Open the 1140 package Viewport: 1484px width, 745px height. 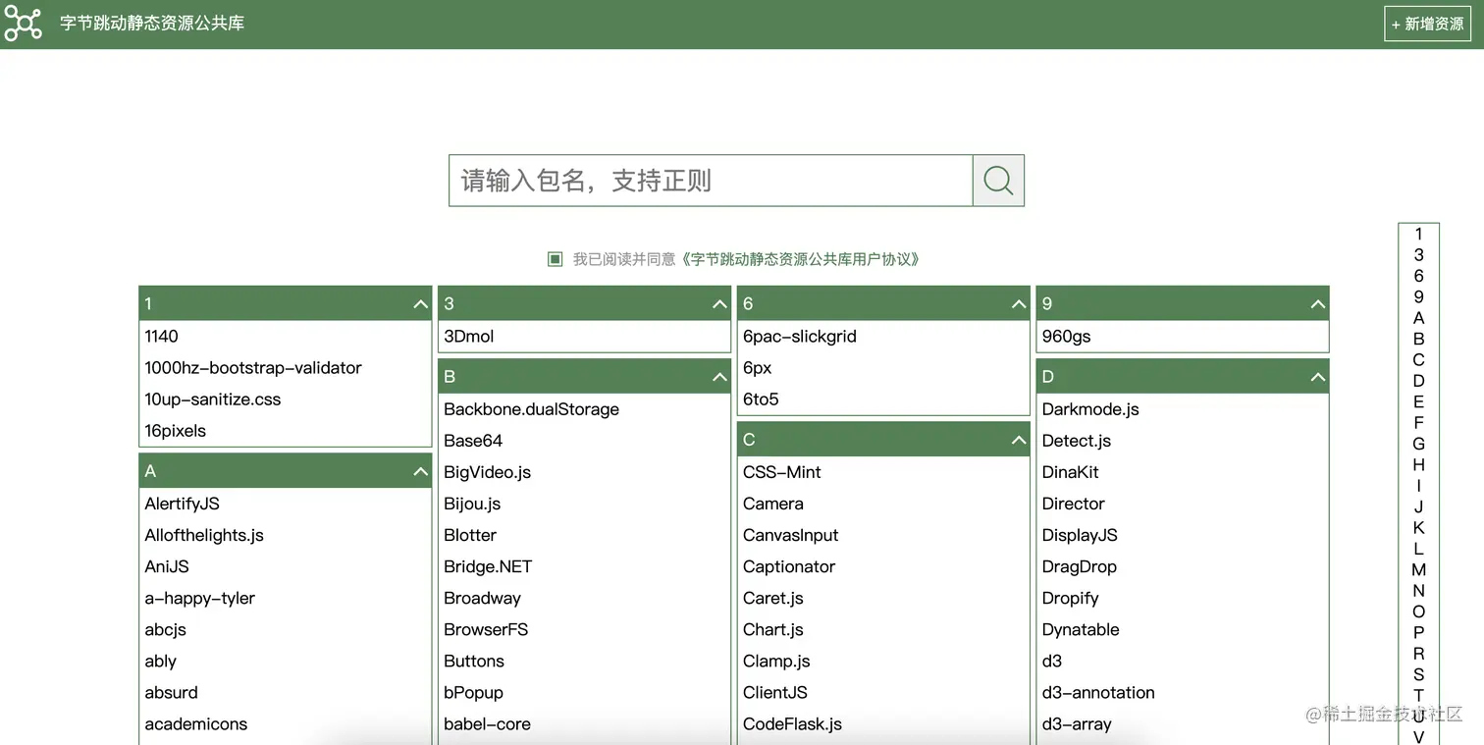tap(162, 337)
